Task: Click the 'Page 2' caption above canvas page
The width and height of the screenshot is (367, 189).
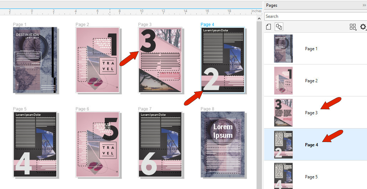Action: click(x=82, y=24)
